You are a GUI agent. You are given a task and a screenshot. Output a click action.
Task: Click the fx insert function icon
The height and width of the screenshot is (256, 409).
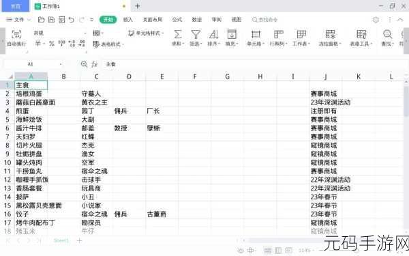pyautogui.click(x=95, y=64)
